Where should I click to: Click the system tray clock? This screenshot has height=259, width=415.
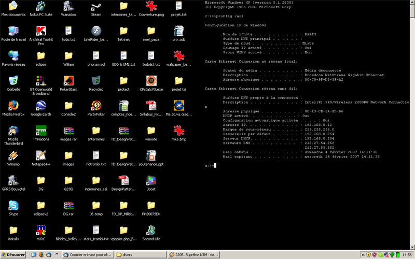pyautogui.click(x=407, y=255)
